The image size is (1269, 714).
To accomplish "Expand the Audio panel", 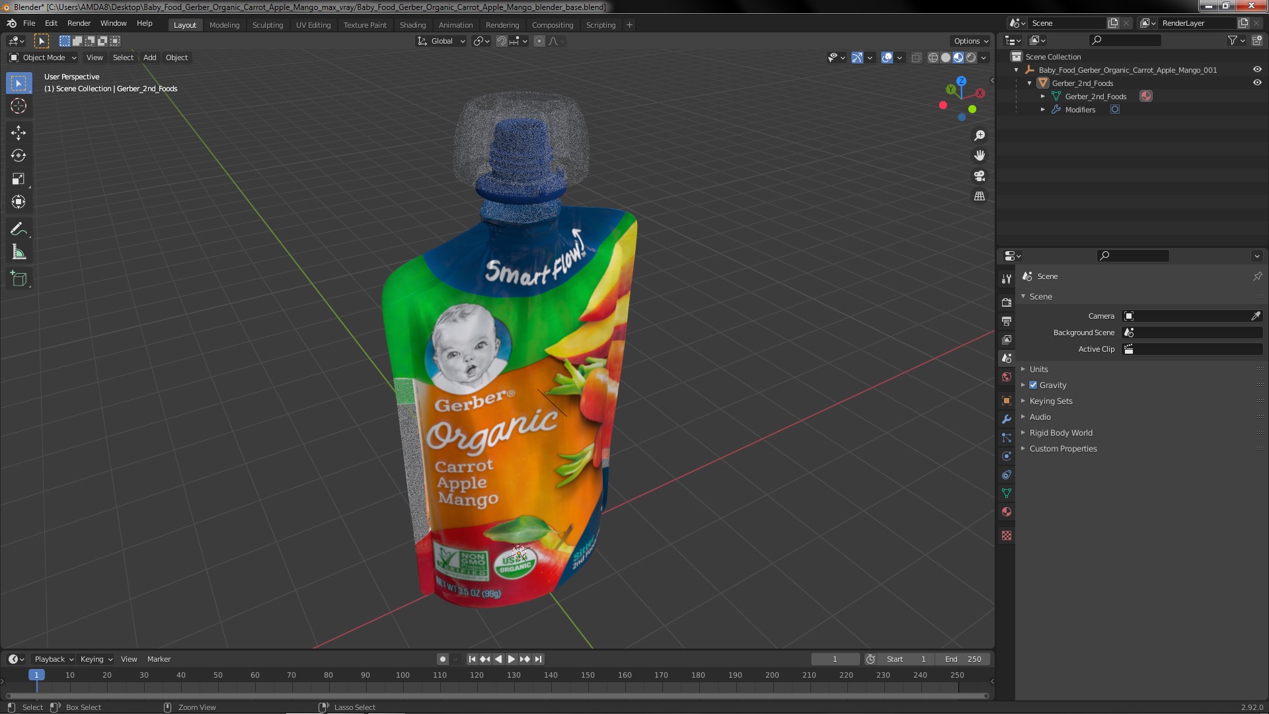I will pyautogui.click(x=1040, y=416).
